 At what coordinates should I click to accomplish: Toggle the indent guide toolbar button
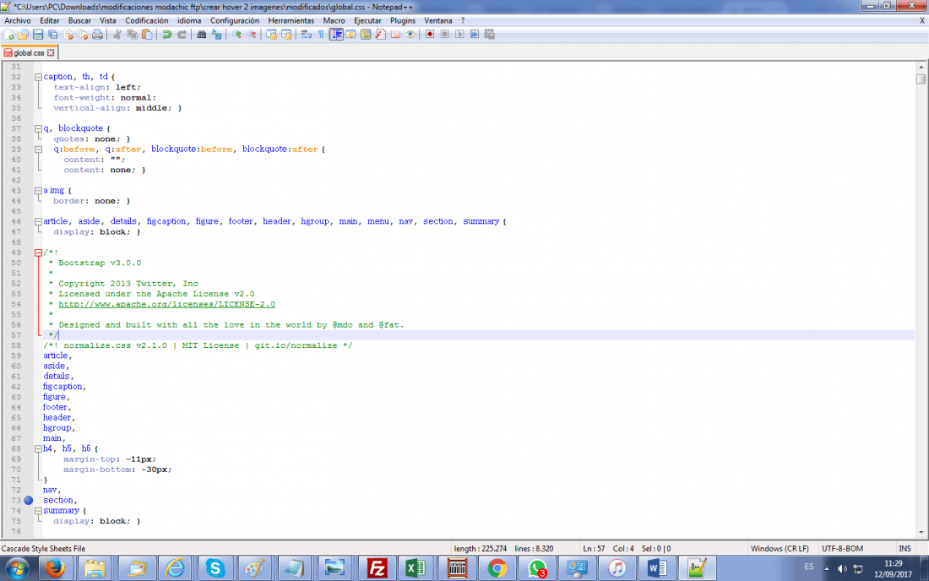(x=336, y=35)
